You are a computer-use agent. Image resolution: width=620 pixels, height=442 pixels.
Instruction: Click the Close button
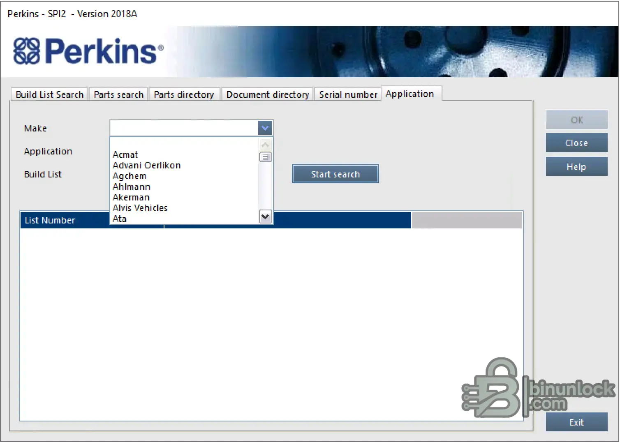(576, 143)
